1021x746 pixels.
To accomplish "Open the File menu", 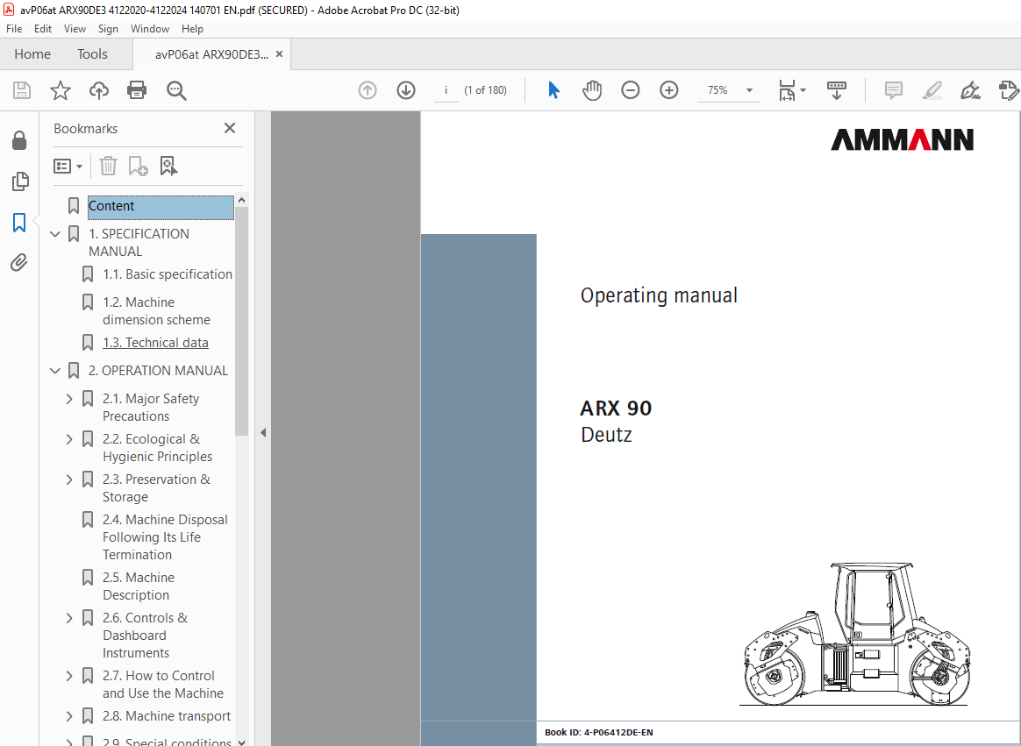I will (x=14, y=29).
